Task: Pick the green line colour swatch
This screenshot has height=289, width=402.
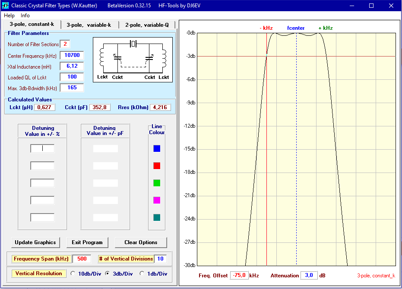Action: [157, 183]
